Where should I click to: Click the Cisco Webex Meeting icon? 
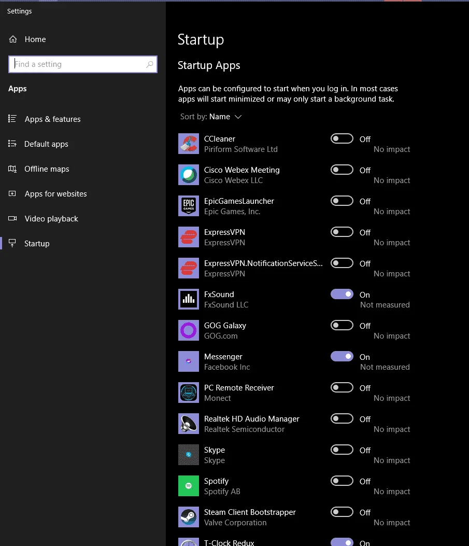189,175
